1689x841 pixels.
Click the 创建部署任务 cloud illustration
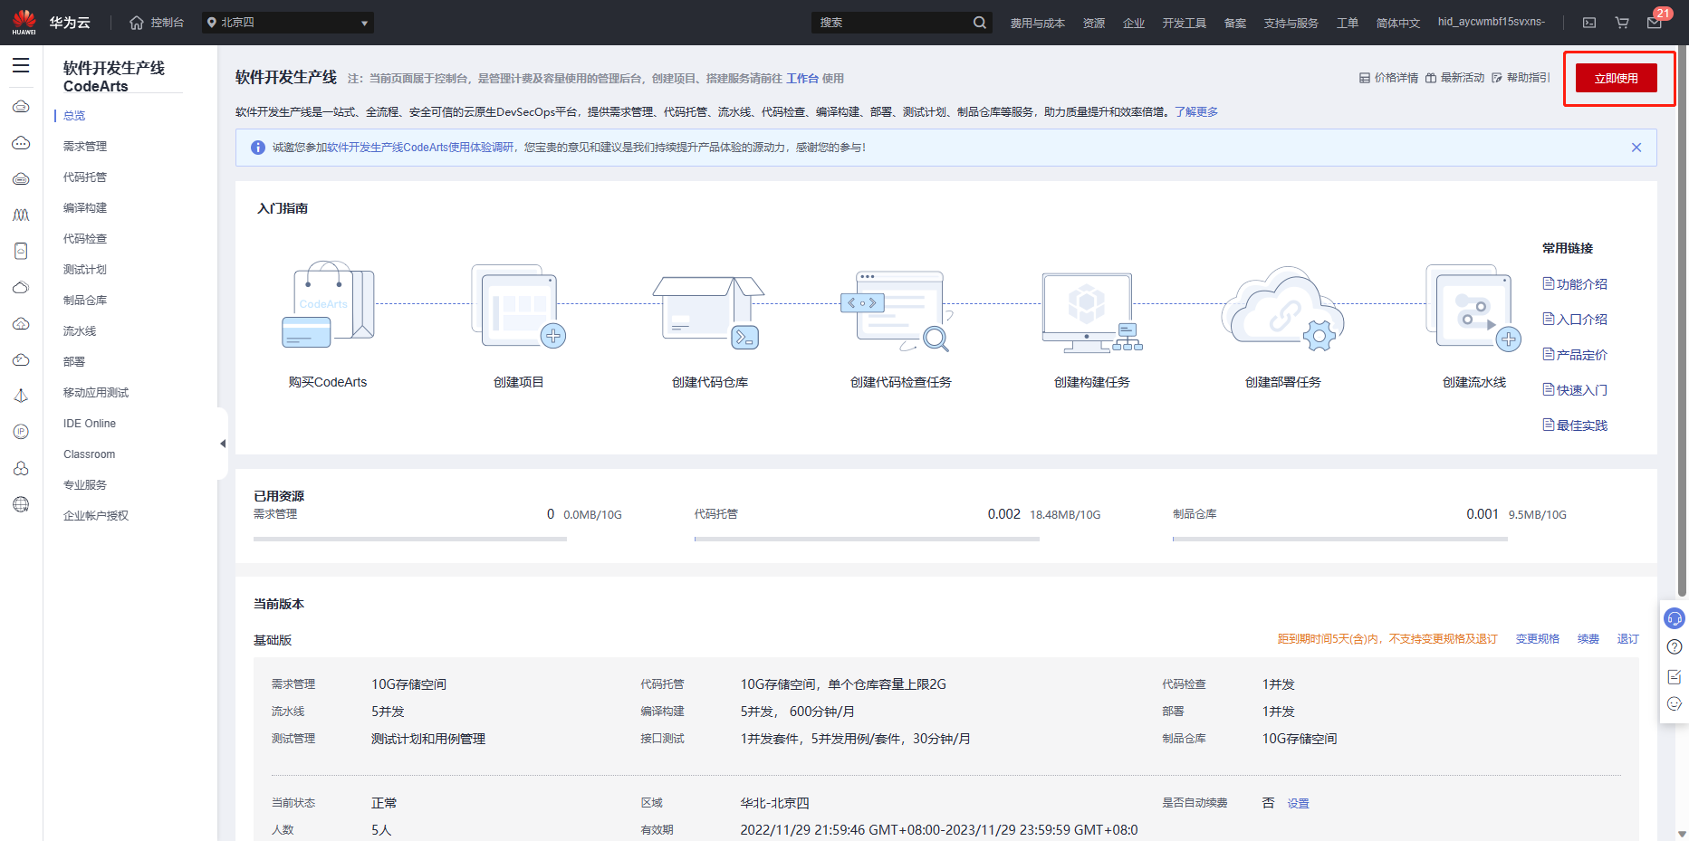(x=1283, y=309)
